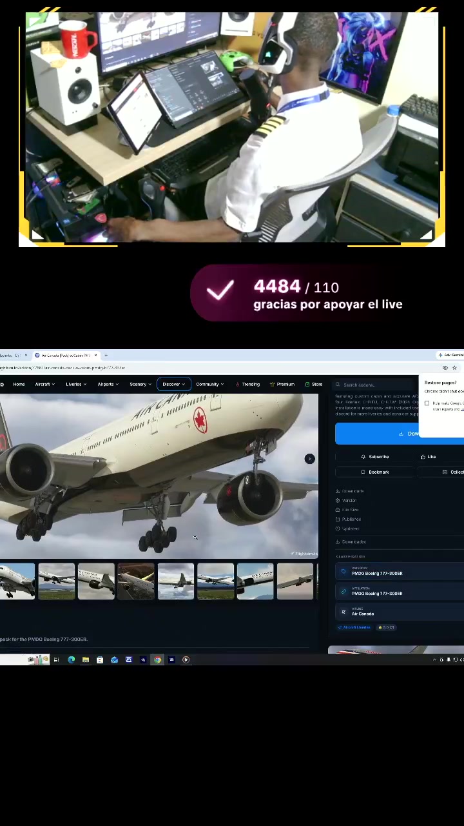Click the File Size stat icon
The height and width of the screenshot is (826, 464).
point(338,510)
